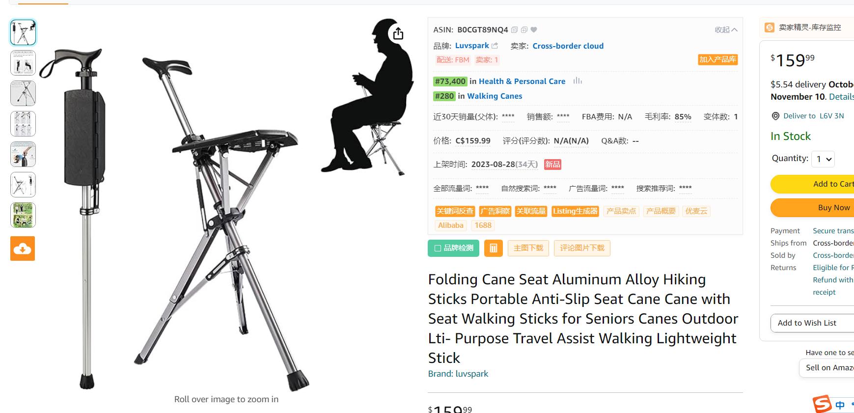Open the Walking Canes category link
The width and height of the screenshot is (854, 413).
coord(495,96)
